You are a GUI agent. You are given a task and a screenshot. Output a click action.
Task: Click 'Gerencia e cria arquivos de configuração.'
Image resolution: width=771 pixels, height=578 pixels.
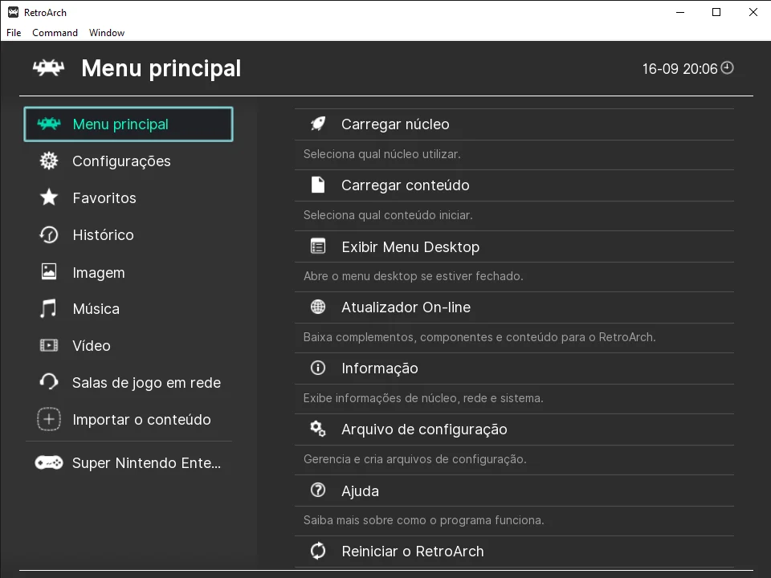[x=415, y=459]
